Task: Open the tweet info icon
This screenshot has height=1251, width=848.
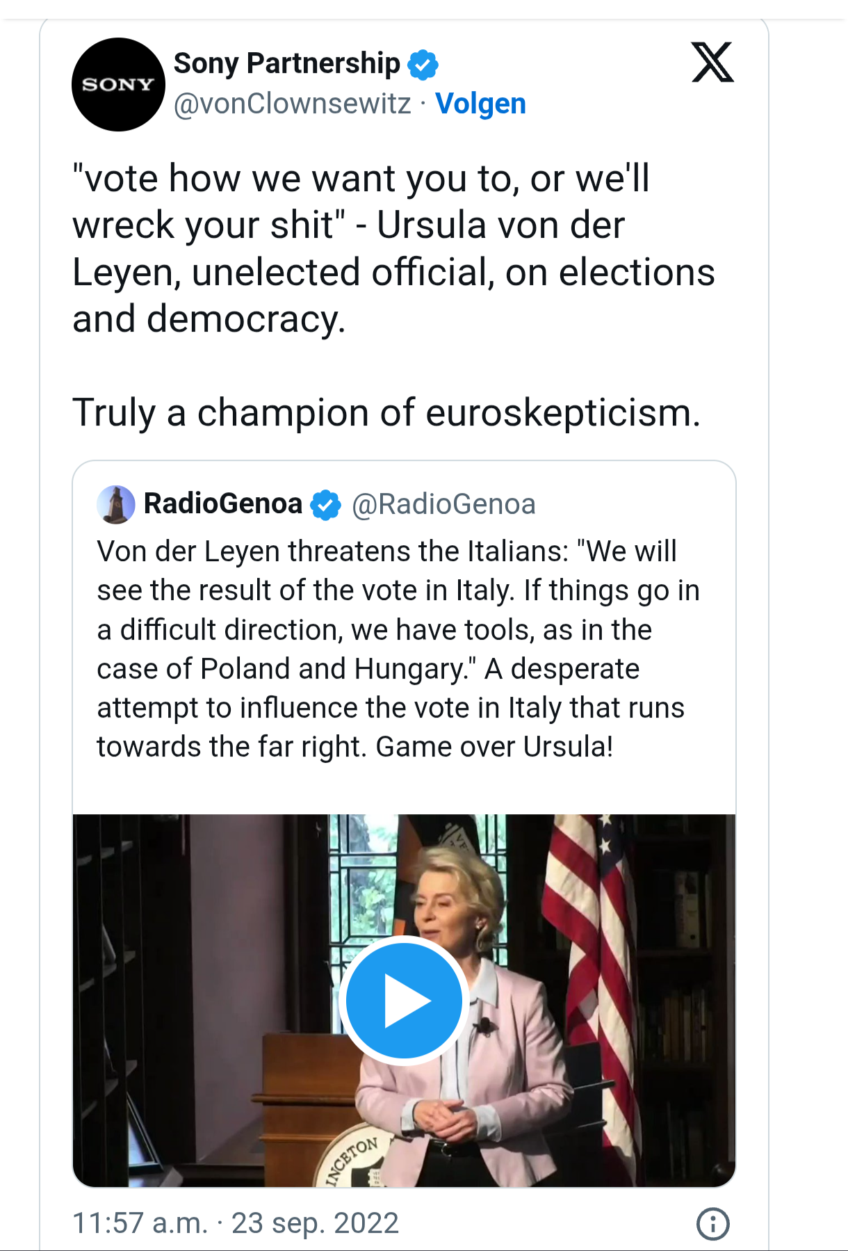Action: (712, 1223)
